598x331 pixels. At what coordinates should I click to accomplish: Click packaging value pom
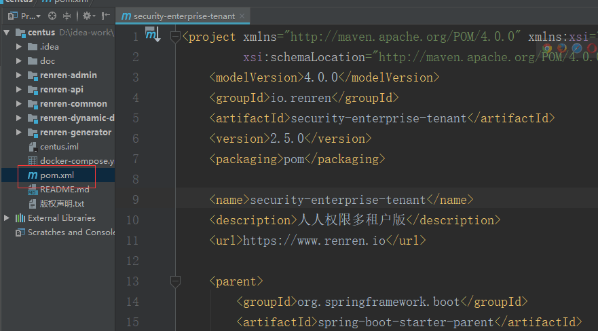pos(294,159)
